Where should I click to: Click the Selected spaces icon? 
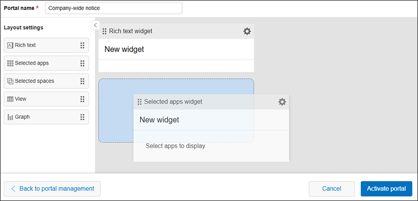click(x=10, y=81)
